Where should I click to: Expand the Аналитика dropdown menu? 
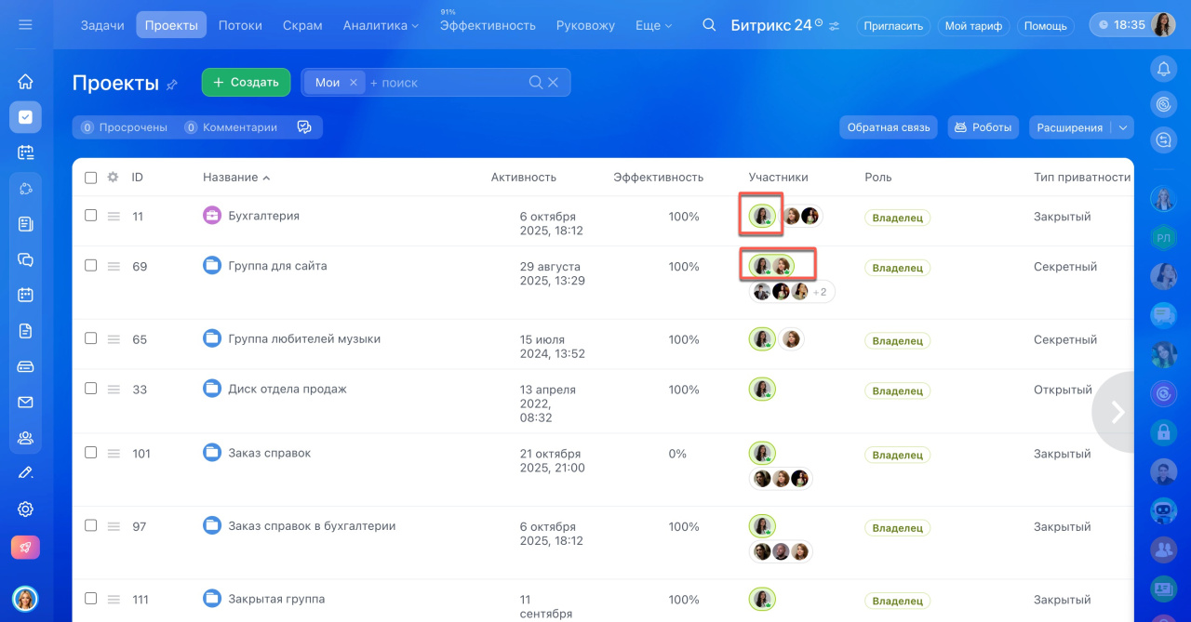click(381, 25)
